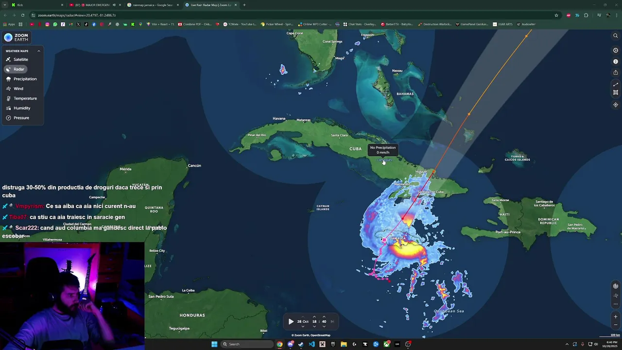Decrease the hour with down arrow

pyautogui.click(x=314, y=326)
